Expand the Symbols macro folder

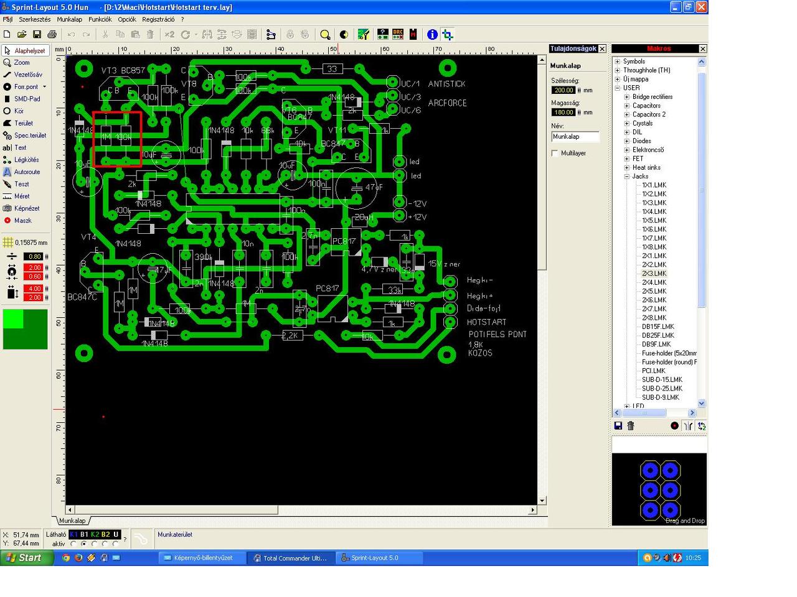tap(618, 62)
